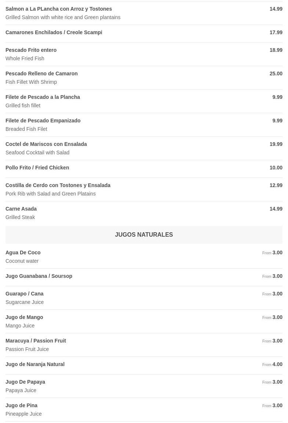Choose Costilla de Cerdo con Tostones

click(x=58, y=185)
